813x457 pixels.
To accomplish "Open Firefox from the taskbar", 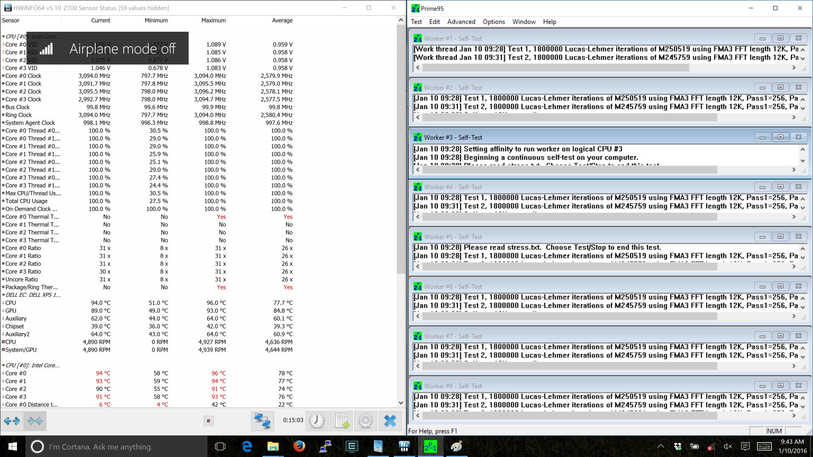I will (299, 446).
